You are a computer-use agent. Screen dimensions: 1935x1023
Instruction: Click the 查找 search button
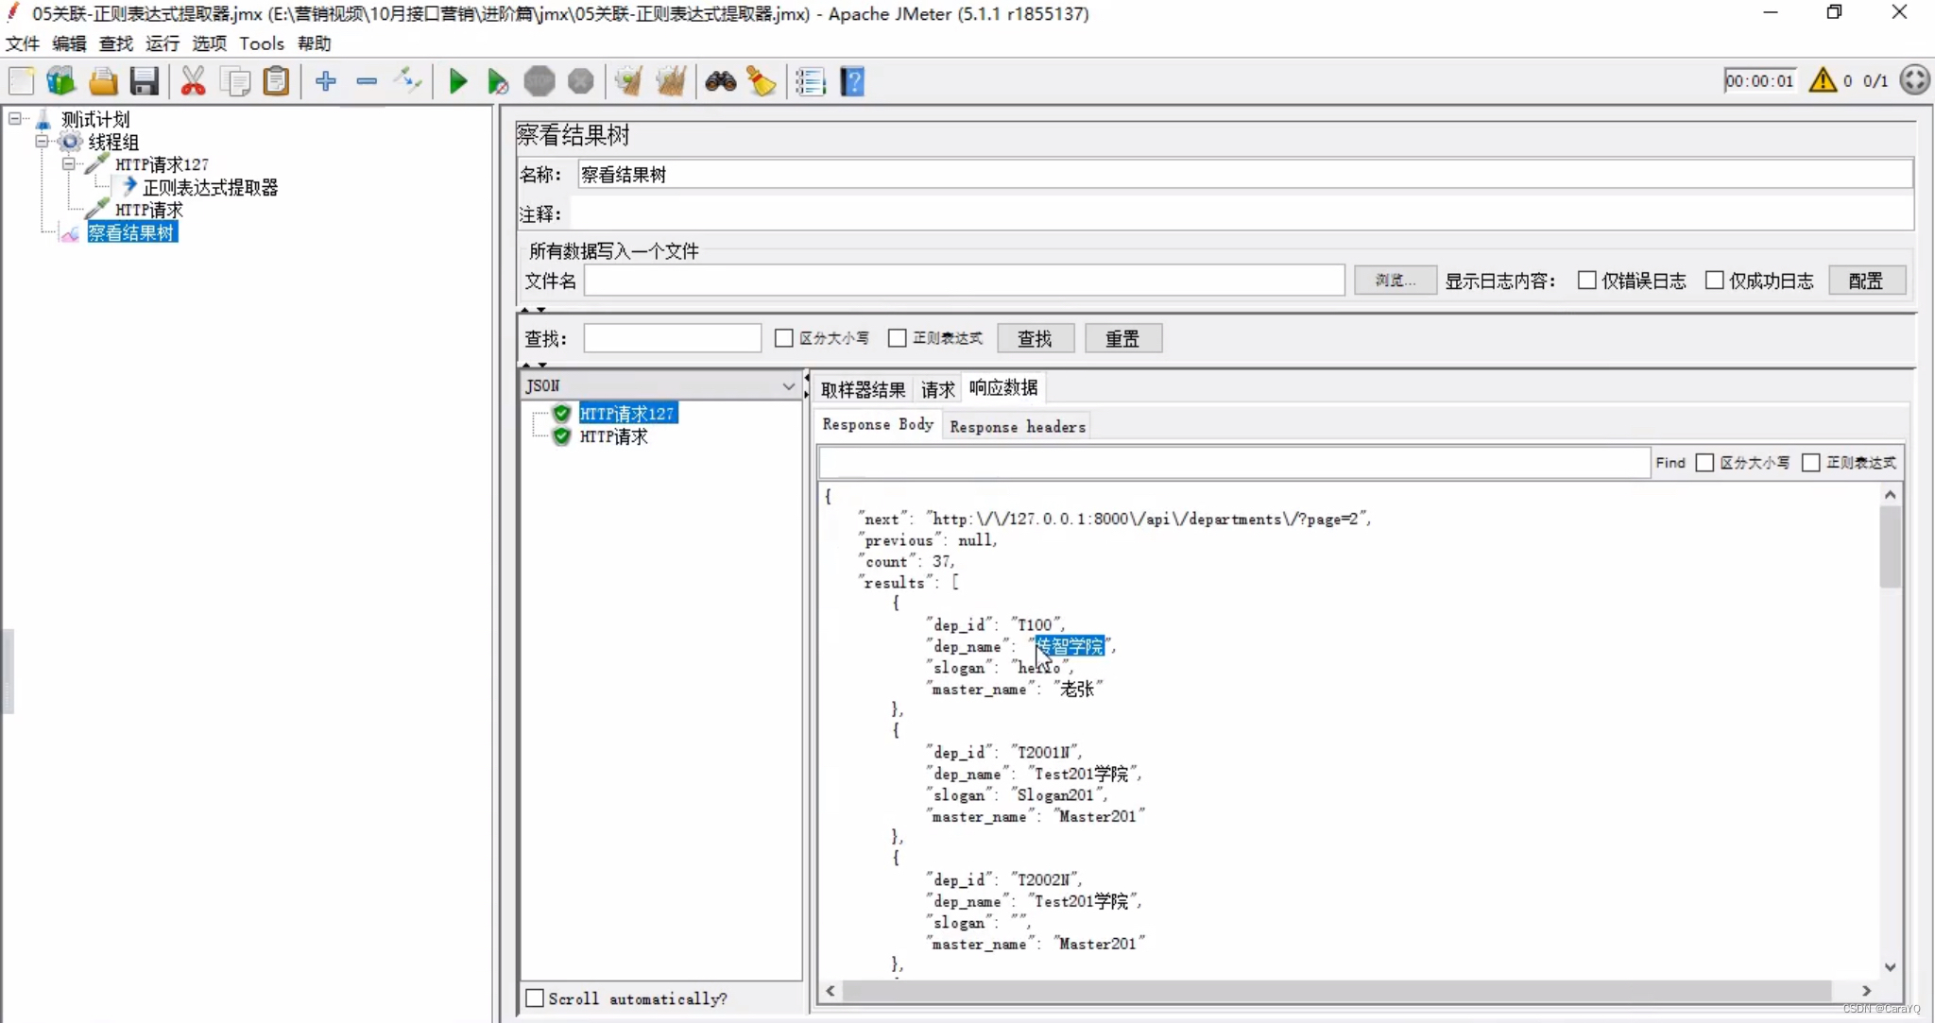[1036, 338]
